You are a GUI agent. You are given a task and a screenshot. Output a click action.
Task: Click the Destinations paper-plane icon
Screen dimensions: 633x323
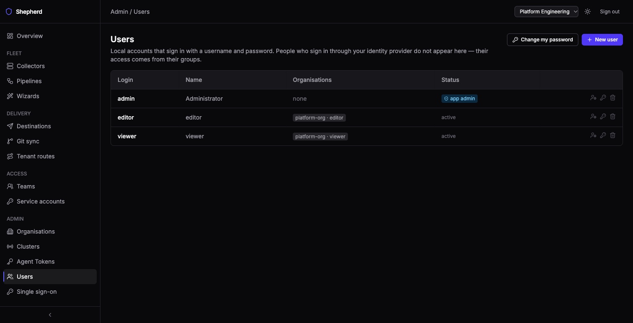point(10,126)
